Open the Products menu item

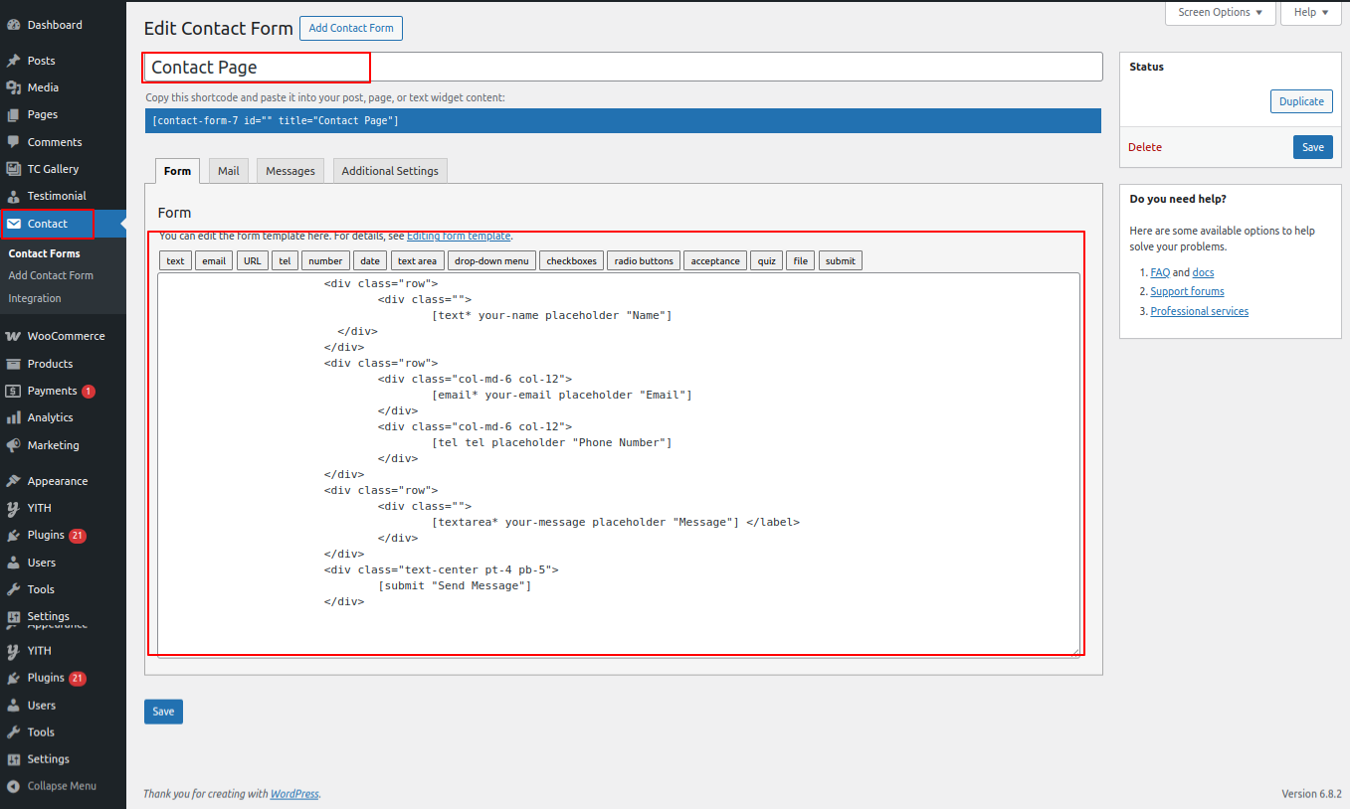pos(50,364)
